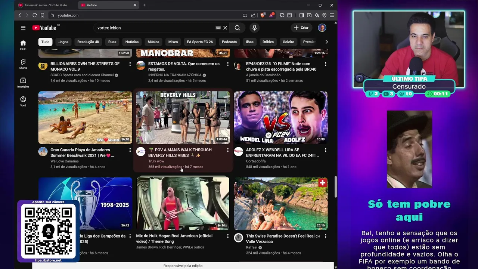Viewport: 478px width, 269px height.
Task: Open the on-screen keyboard in the search box
Action: pos(218,28)
